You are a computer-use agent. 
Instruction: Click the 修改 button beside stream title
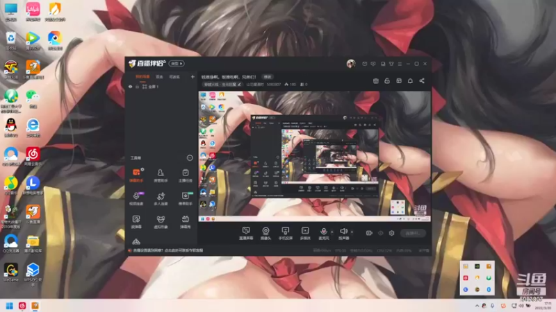(268, 77)
